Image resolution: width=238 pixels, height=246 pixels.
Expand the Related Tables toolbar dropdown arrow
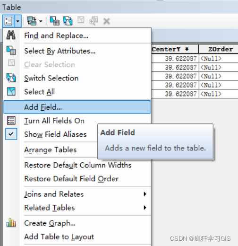(41, 21)
